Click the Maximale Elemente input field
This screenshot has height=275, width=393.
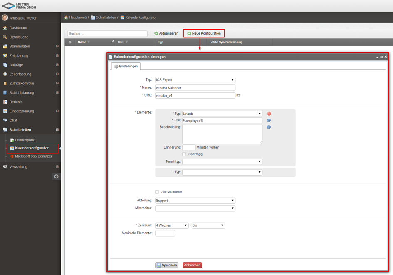click(165, 233)
